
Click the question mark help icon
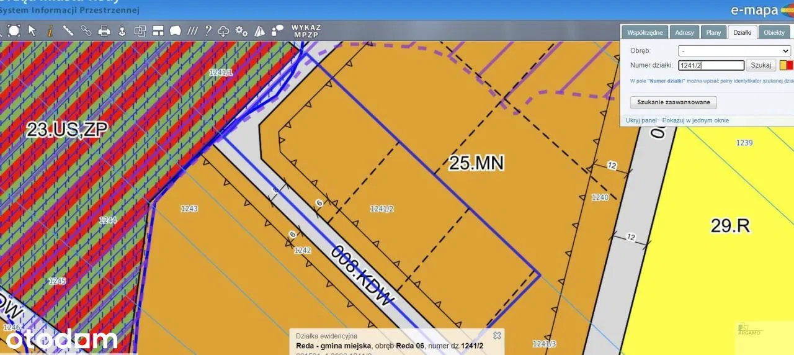coord(208,30)
